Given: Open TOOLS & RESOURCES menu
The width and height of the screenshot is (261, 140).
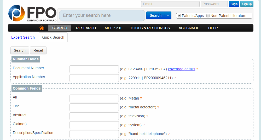Looking at the screenshot, I should 150,28.
